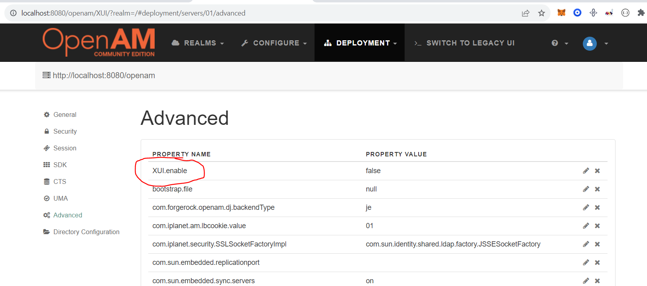This screenshot has width=647, height=286.
Task: Click the false value of XUI.enable
Action: pos(373,171)
